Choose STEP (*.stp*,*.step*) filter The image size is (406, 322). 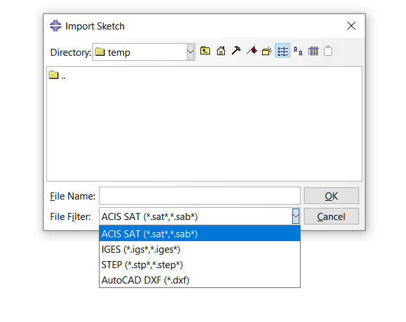200,264
